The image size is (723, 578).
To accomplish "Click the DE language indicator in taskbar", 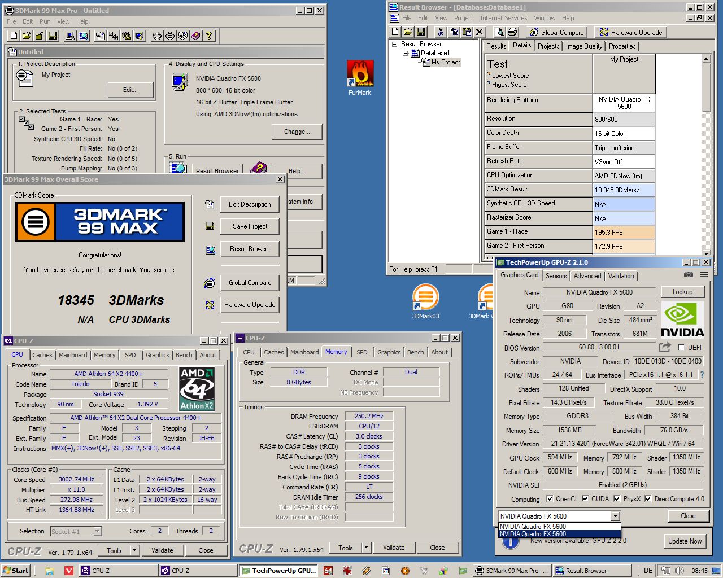I will click(x=648, y=571).
